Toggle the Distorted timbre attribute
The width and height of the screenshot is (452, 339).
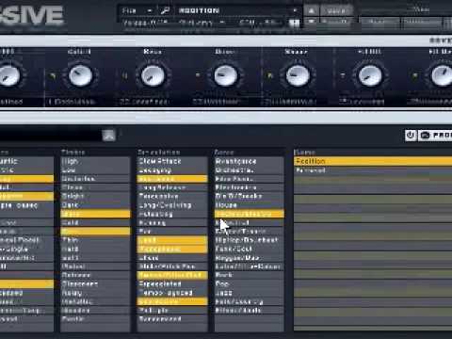(x=95, y=179)
